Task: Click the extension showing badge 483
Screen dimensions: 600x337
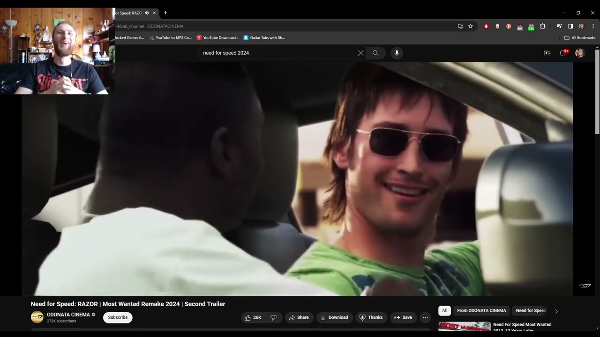Action: click(x=520, y=27)
